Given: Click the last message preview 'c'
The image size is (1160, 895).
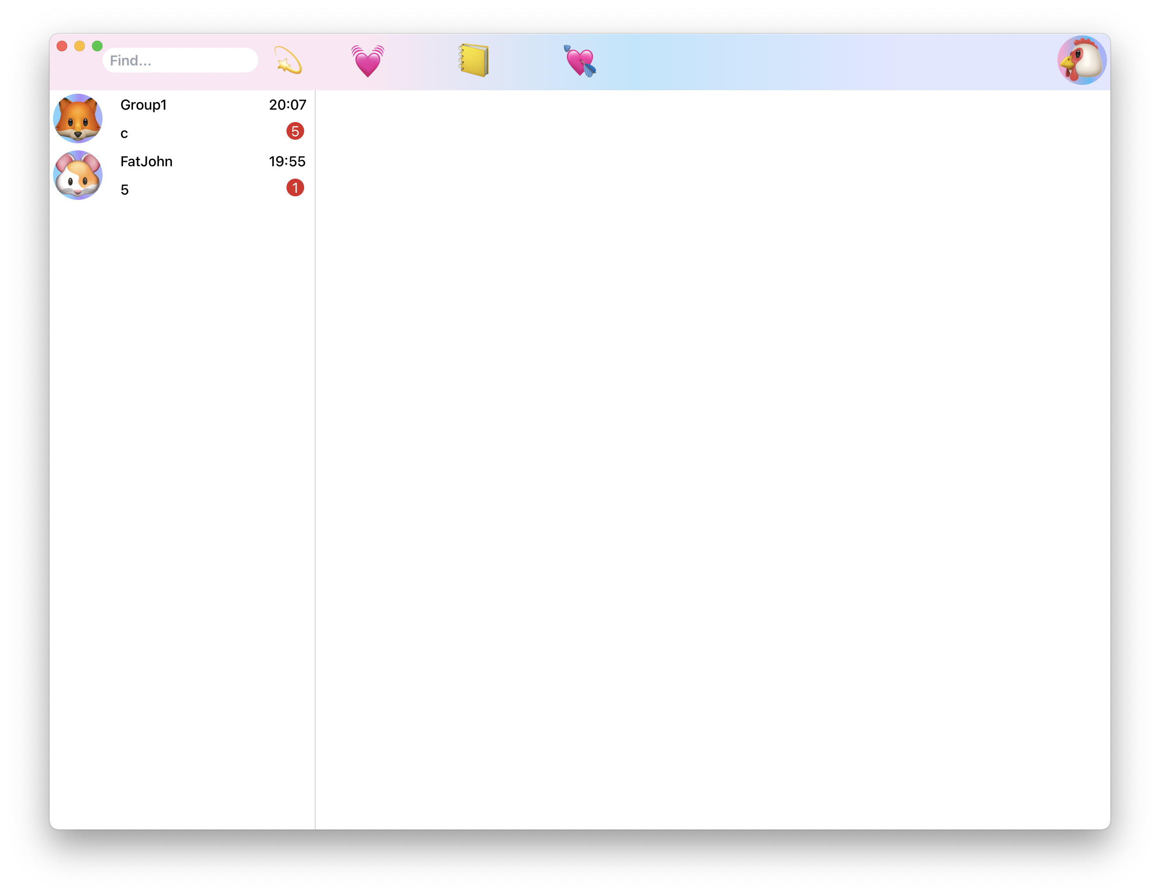Looking at the screenshot, I should [124, 134].
